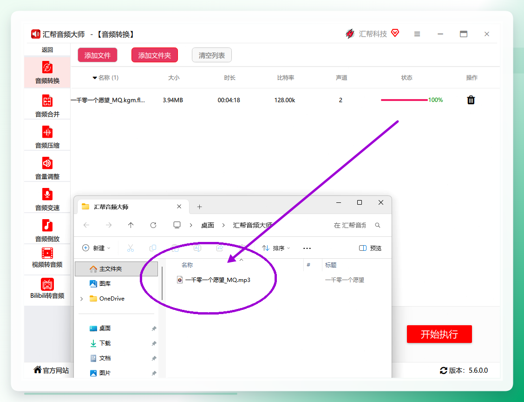This screenshot has height=402, width=524.
Task: Expand the OneDrive tree item
Action: 82,299
